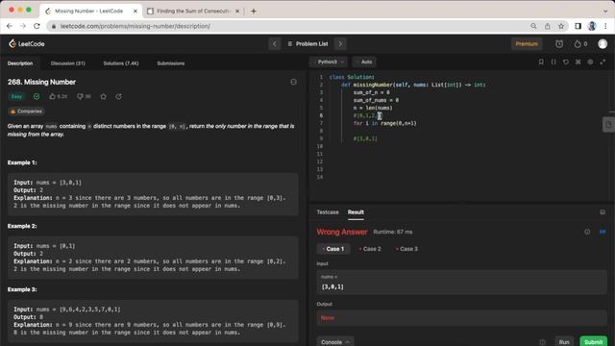Toggle the browser side panel icon
Viewport: 615px width, 346px height.
[578, 26]
